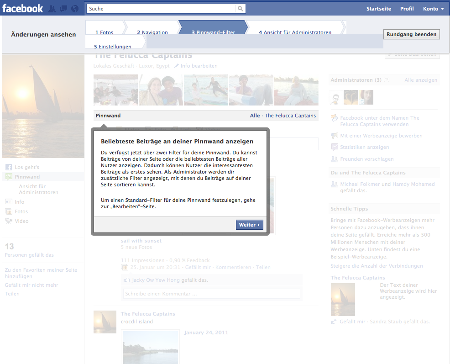Click the 13 Personen gefällt das count
The width and height of the screenshot is (450, 364).
[x=29, y=250]
